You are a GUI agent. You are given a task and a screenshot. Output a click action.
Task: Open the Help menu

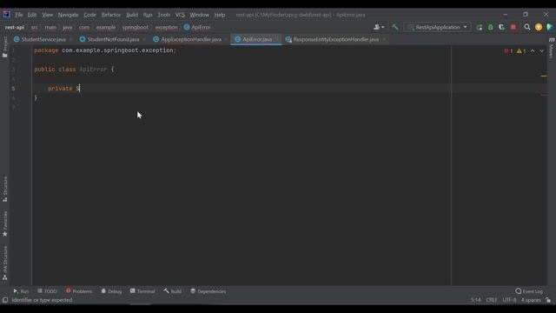[220, 15]
